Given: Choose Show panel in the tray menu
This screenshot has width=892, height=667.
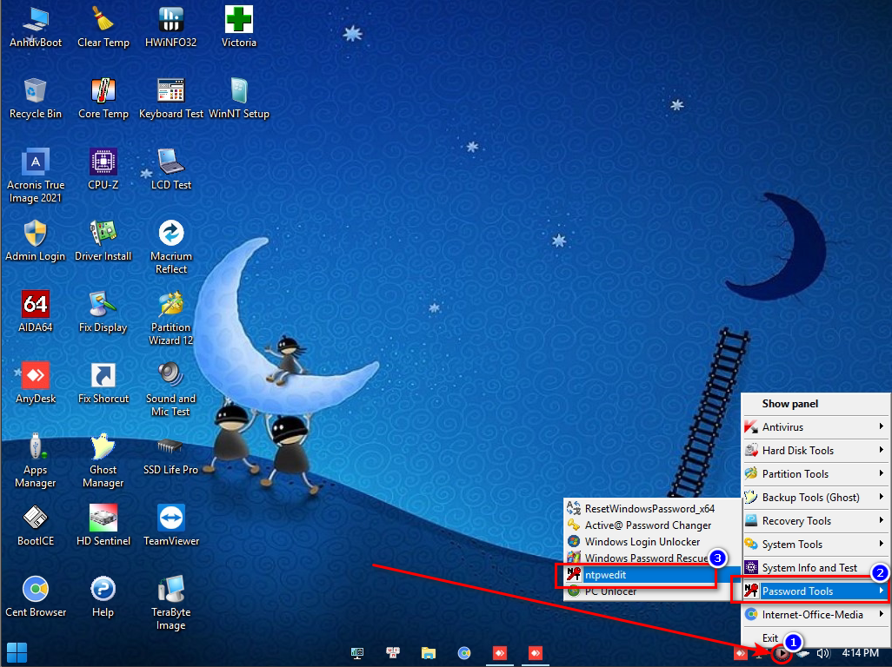Looking at the screenshot, I should click(815, 403).
